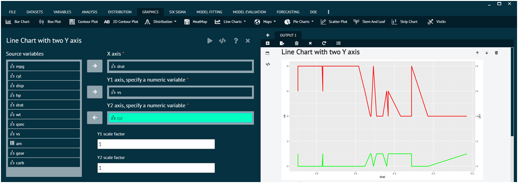The height and width of the screenshot is (183, 518).
Task: Open the MODEL FITTING tab
Action: click(210, 12)
